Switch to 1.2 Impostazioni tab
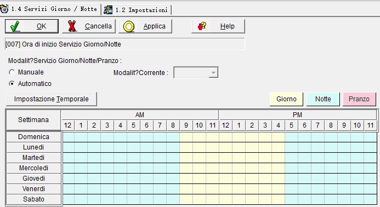Viewport: 380px width, 207px height. pyautogui.click(x=137, y=10)
